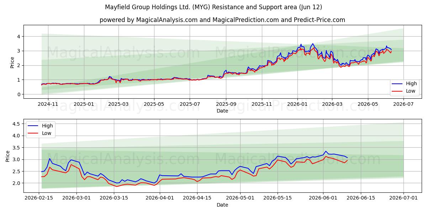The width and height of the screenshot is (427, 213).
Task: Click the bottom chart x-axis label '2026-02-15'
Action: 39,198
